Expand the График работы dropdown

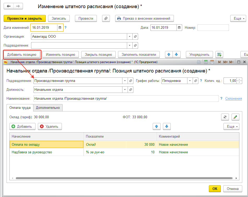[190, 81]
